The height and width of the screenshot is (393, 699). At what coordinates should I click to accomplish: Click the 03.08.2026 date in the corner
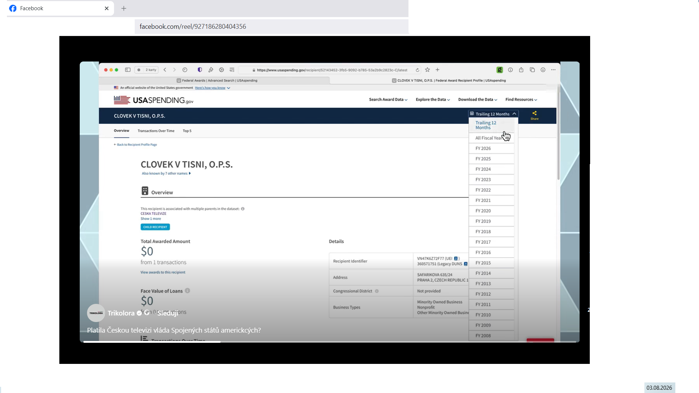[660, 388]
